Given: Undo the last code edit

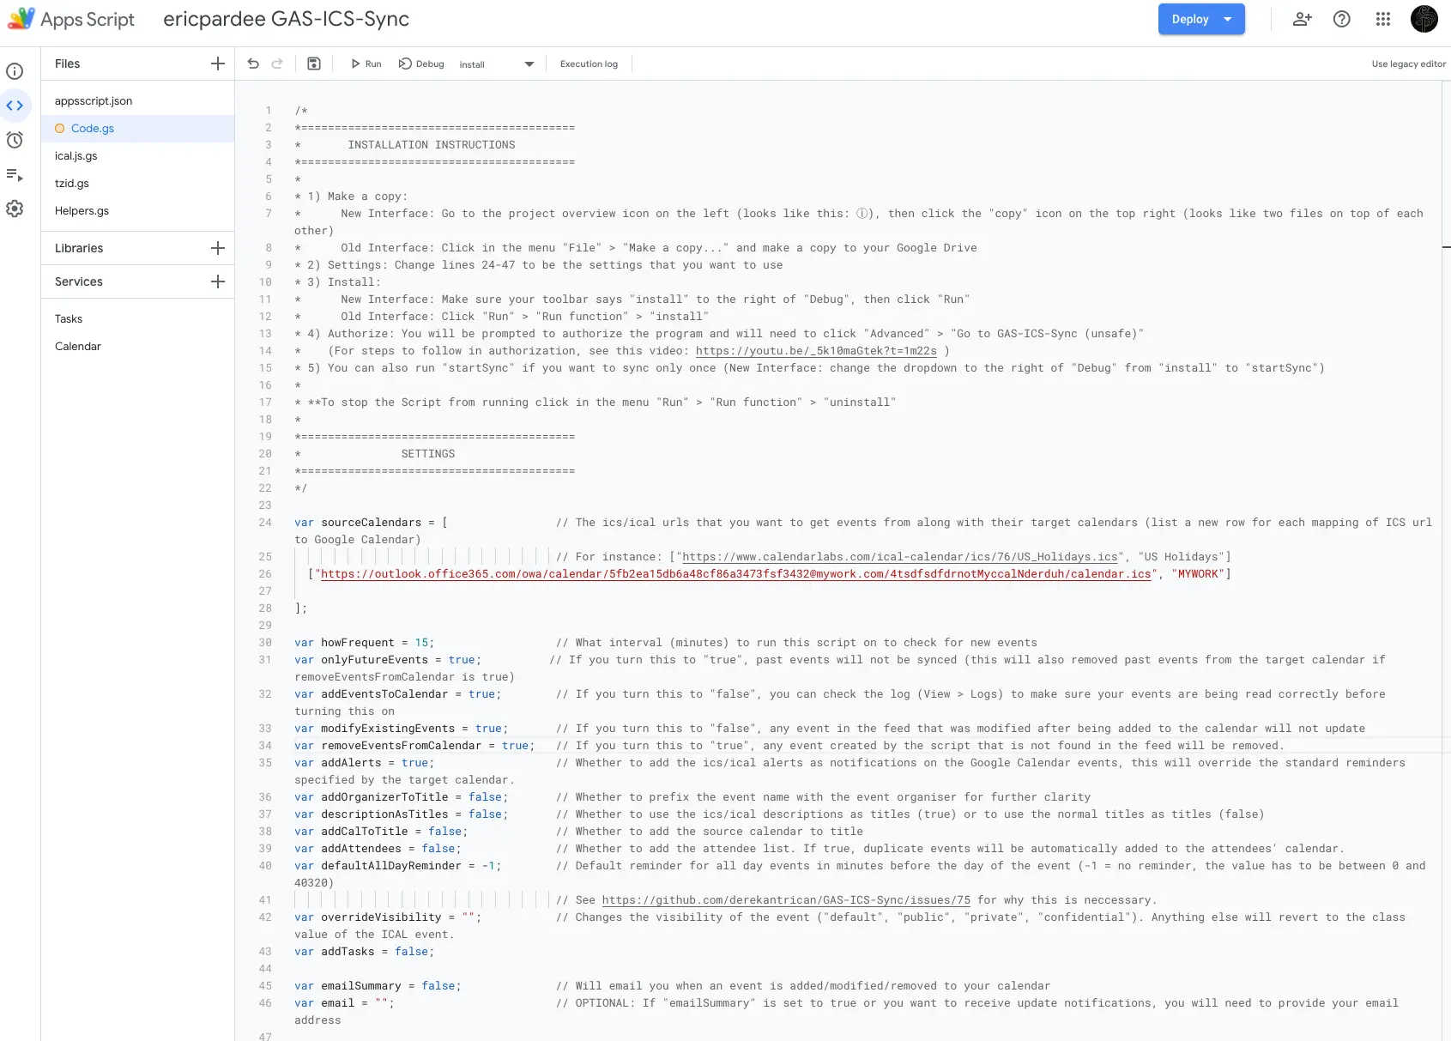Looking at the screenshot, I should pyautogui.click(x=252, y=64).
